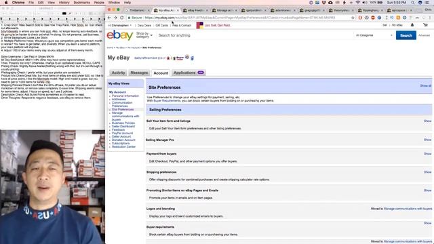
Task: Show the Shipping preferences section
Action: point(427,172)
